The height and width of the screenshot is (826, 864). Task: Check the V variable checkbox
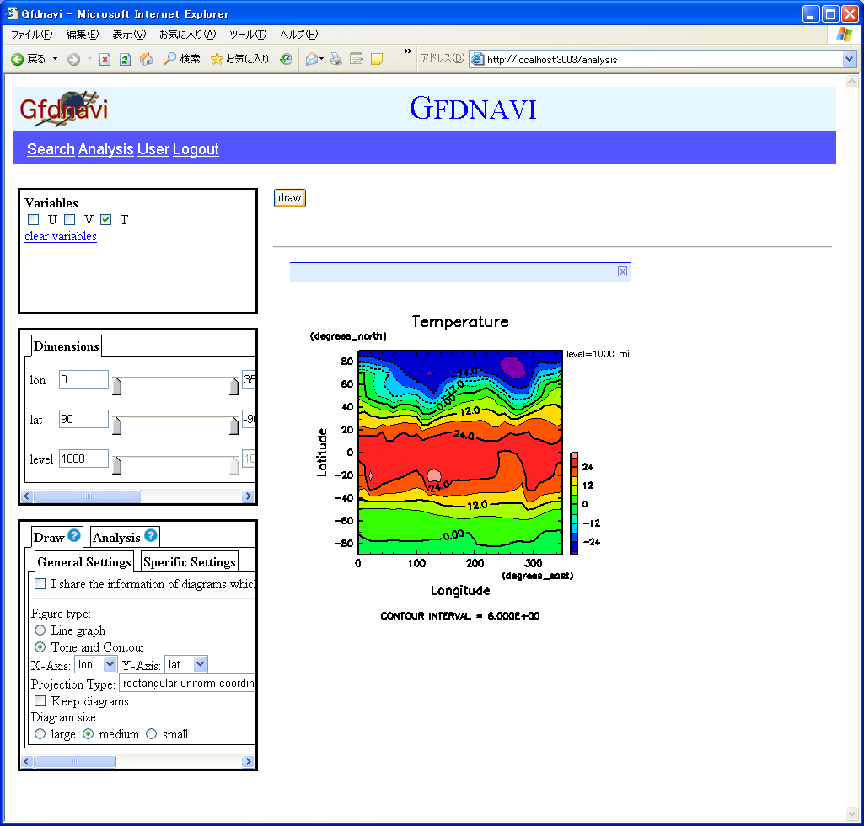[69, 220]
